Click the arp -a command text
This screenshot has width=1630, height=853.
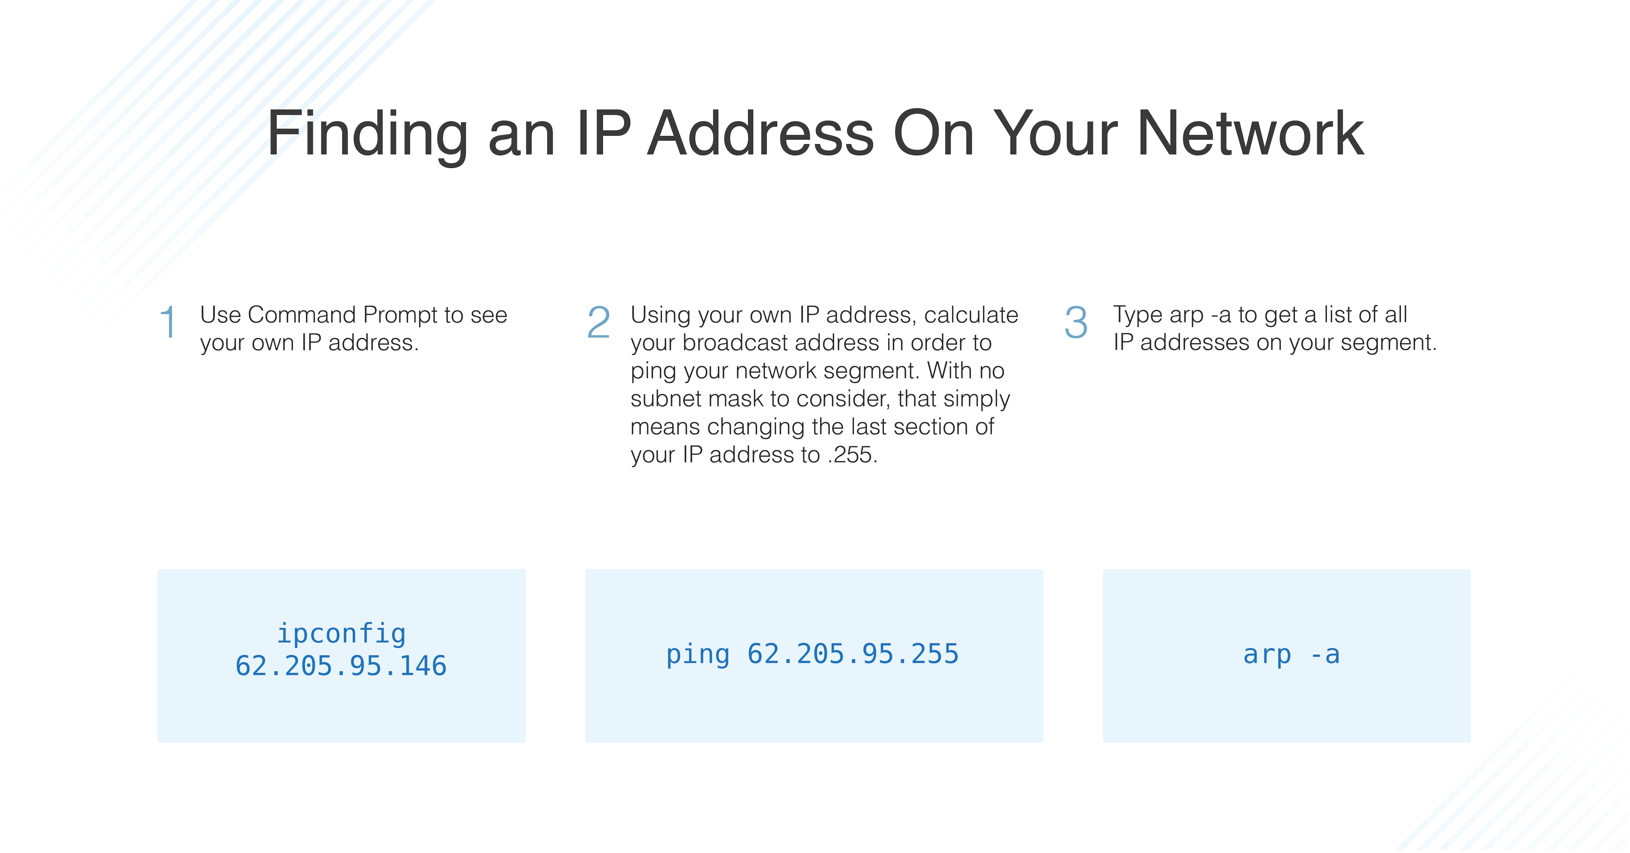pos(1292,654)
